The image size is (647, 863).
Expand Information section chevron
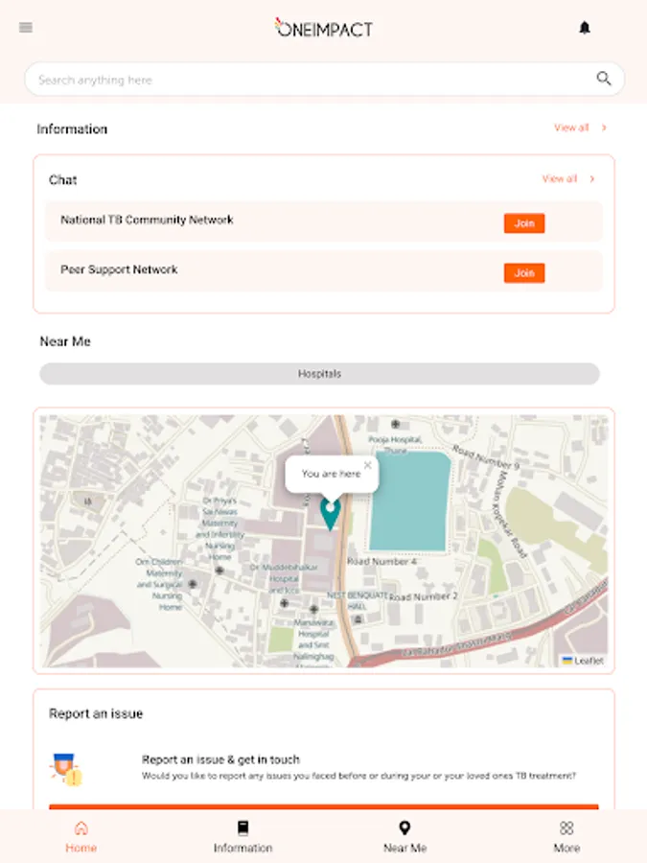(604, 128)
